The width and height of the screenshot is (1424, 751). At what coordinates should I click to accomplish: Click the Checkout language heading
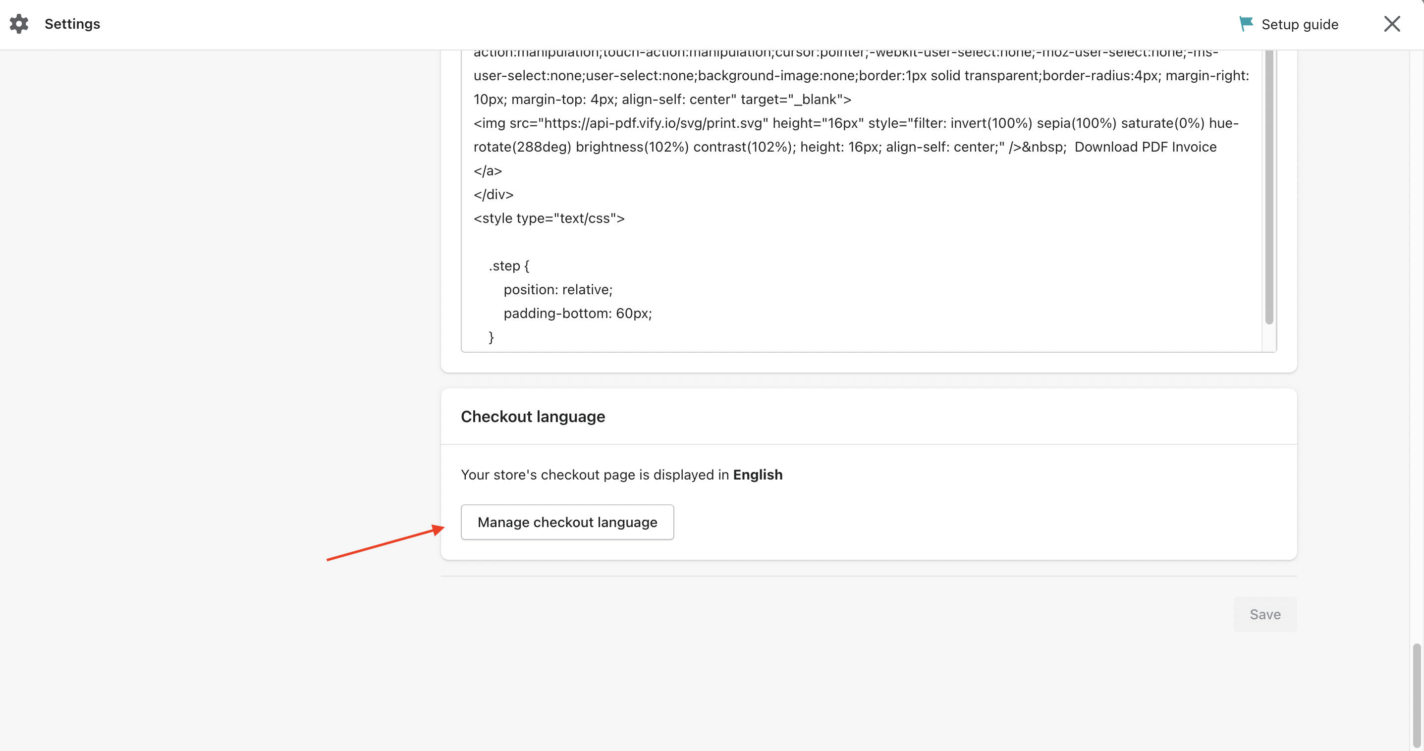[x=533, y=417]
